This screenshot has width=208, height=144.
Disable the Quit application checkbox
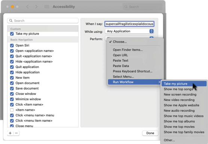pos(12,67)
